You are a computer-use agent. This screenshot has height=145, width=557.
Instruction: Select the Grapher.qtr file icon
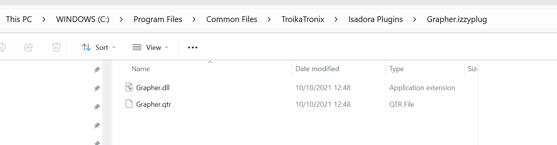click(129, 104)
